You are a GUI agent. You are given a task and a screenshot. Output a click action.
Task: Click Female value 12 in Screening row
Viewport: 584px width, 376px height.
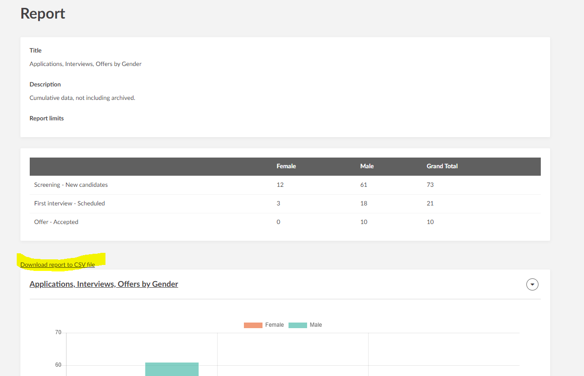[x=280, y=185]
